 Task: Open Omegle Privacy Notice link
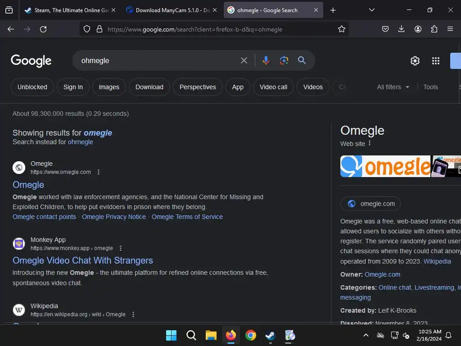tap(114, 217)
